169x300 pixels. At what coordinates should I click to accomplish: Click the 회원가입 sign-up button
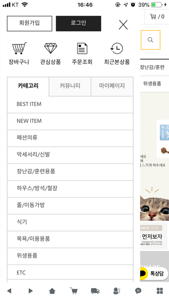tap(29, 24)
